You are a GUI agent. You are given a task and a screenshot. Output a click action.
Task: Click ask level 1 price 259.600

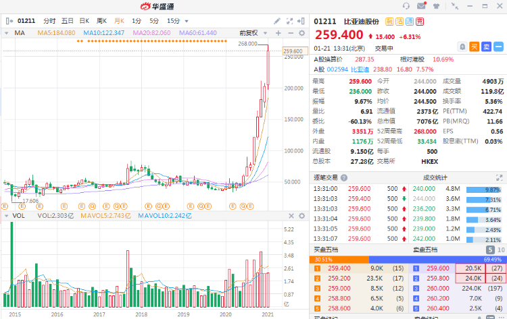(438, 268)
